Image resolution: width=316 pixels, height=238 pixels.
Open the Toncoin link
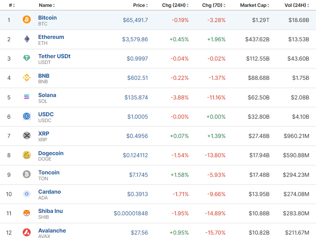coord(49,172)
